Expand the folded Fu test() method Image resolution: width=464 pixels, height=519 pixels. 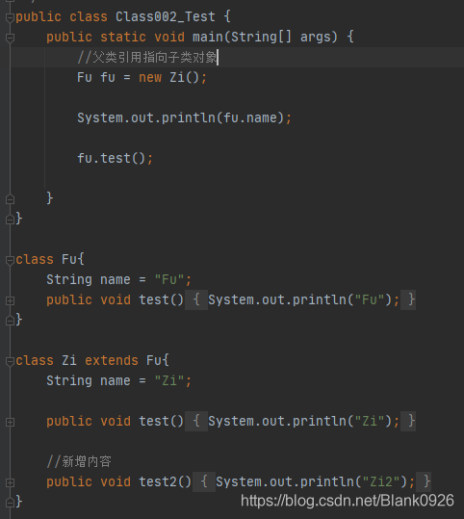click(x=10, y=300)
